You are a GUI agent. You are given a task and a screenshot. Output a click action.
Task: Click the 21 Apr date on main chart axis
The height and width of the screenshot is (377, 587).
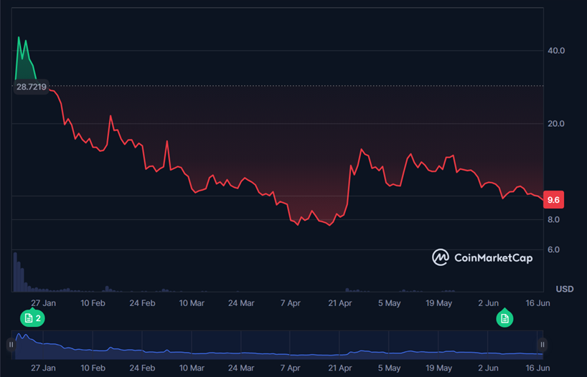click(x=340, y=303)
